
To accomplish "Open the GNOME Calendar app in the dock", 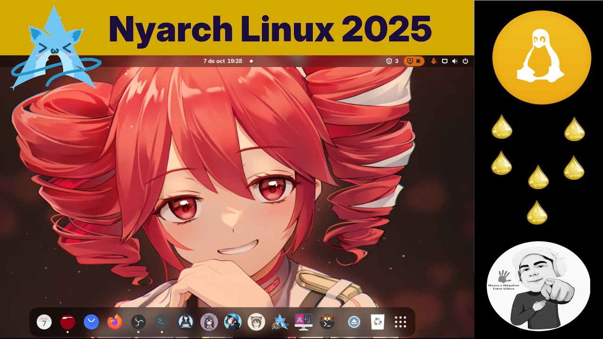I will tap(44, 322).
